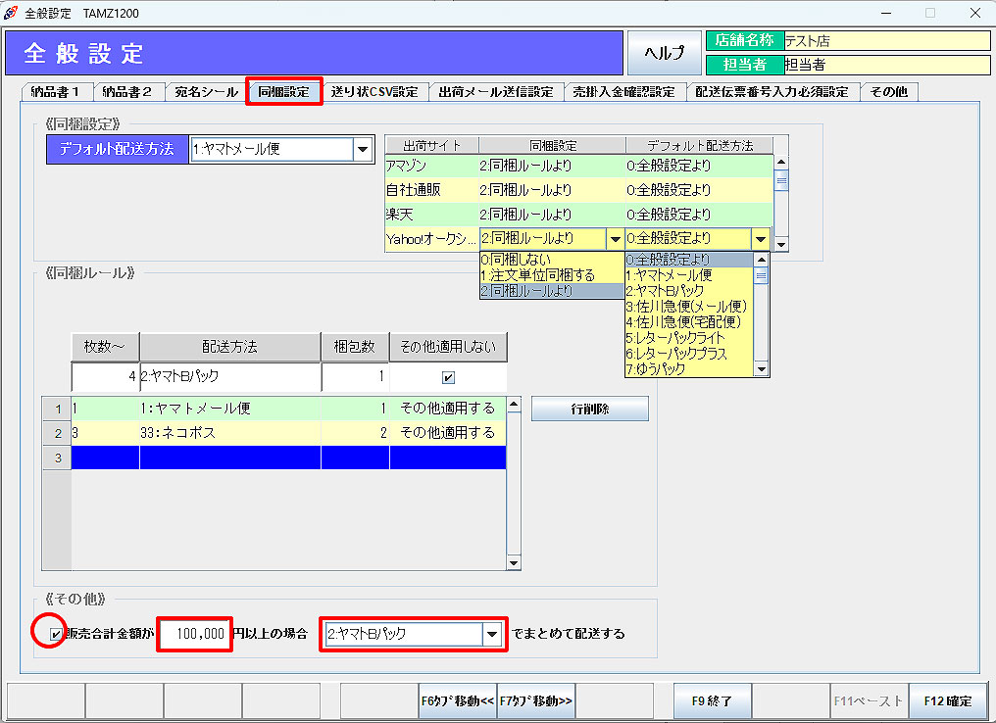This screenshot has width=996, height=723.
Task: Uncheck the その他適用しない checkbox
Action: (448, 377)
